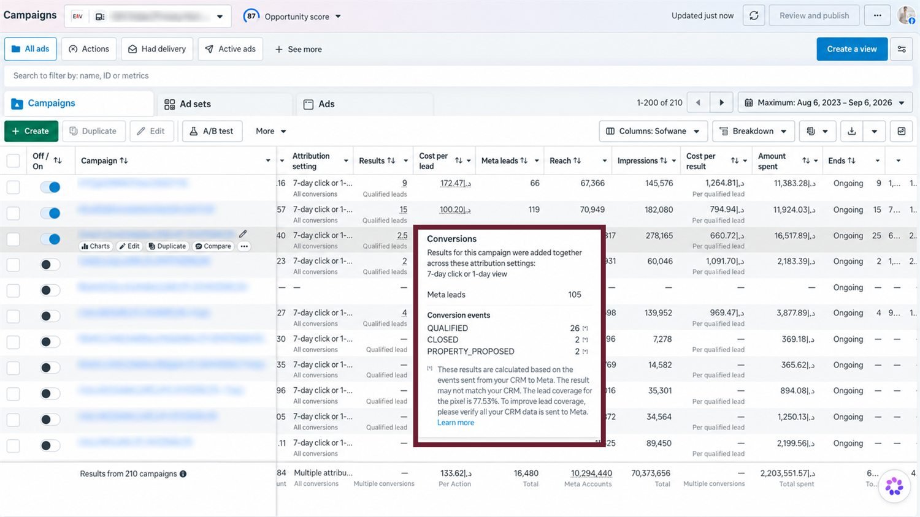Click Create a view button

click(852, 49)
